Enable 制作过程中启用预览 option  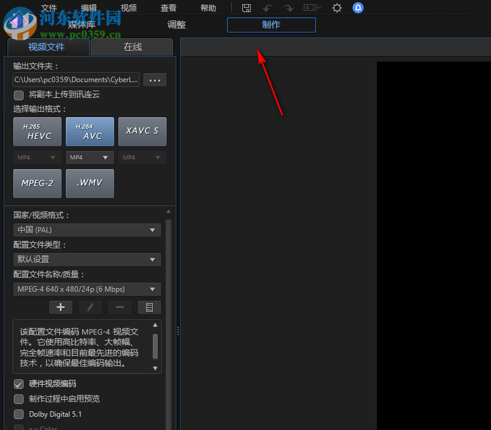click(x=19, y=399)
